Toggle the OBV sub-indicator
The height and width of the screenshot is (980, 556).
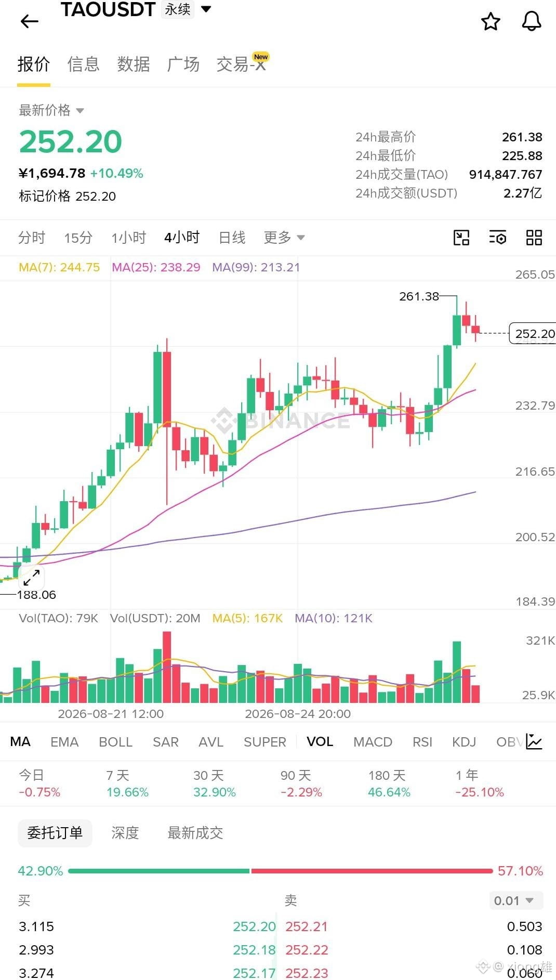pyautogui.click(x=509, y=742)
